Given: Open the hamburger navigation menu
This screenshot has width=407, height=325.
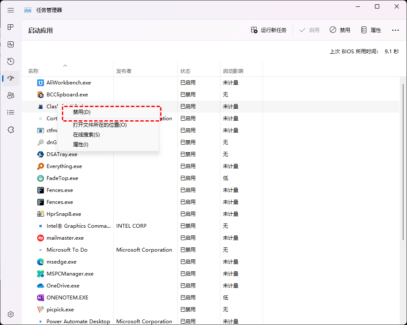Looking at the screenshot, I should (x=11, y=10).
